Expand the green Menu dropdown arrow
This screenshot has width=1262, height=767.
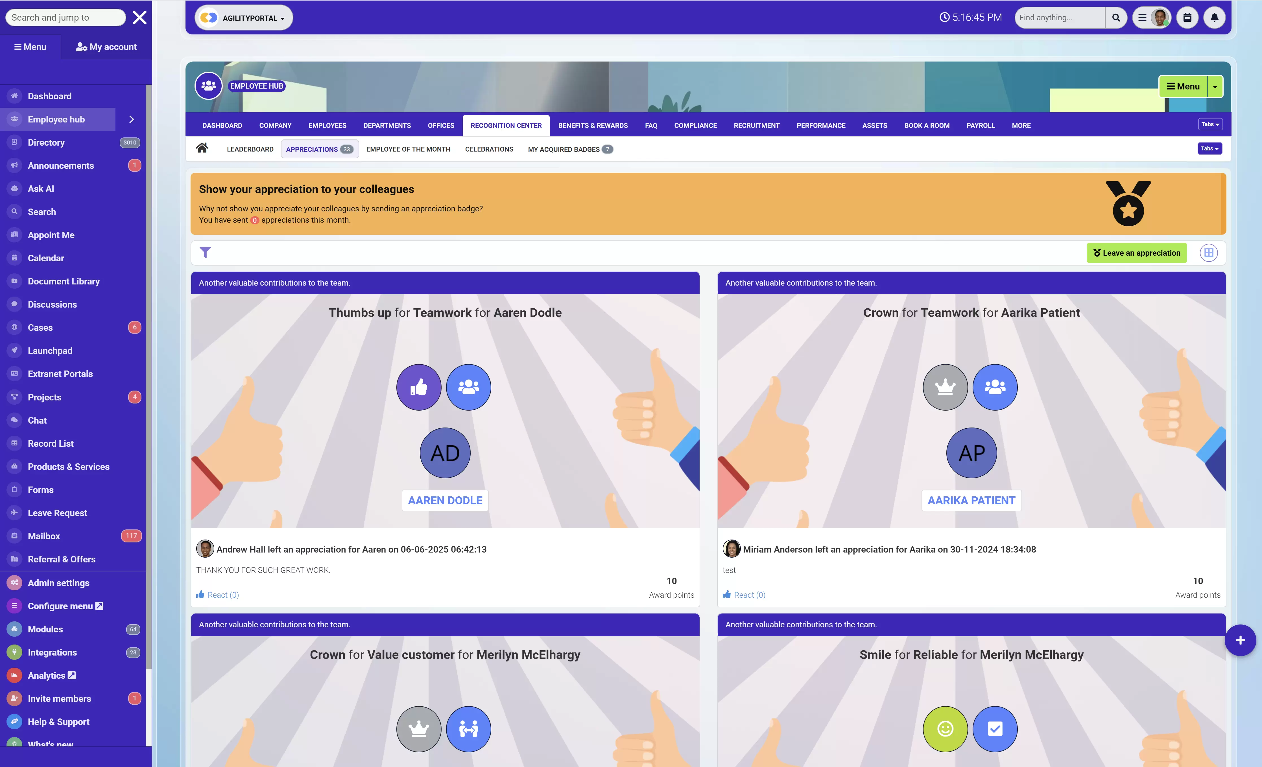pyautogui.click(x=1215, y=87)
